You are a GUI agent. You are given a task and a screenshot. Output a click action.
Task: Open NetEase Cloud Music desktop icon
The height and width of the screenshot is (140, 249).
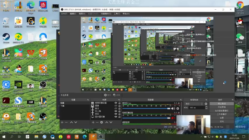click(43, 6)
